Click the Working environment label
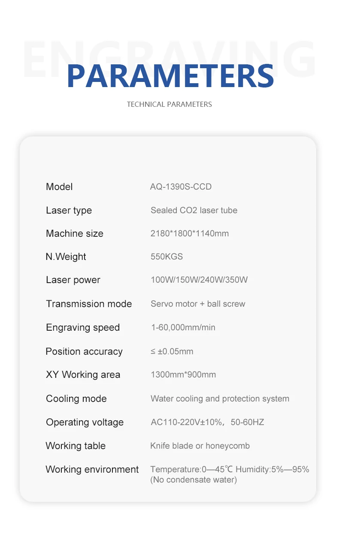Viewport: 339px width, 537px height. (92, 470)
